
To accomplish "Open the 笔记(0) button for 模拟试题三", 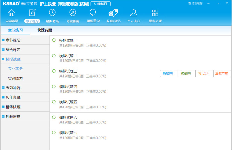I will coord(204,73).
